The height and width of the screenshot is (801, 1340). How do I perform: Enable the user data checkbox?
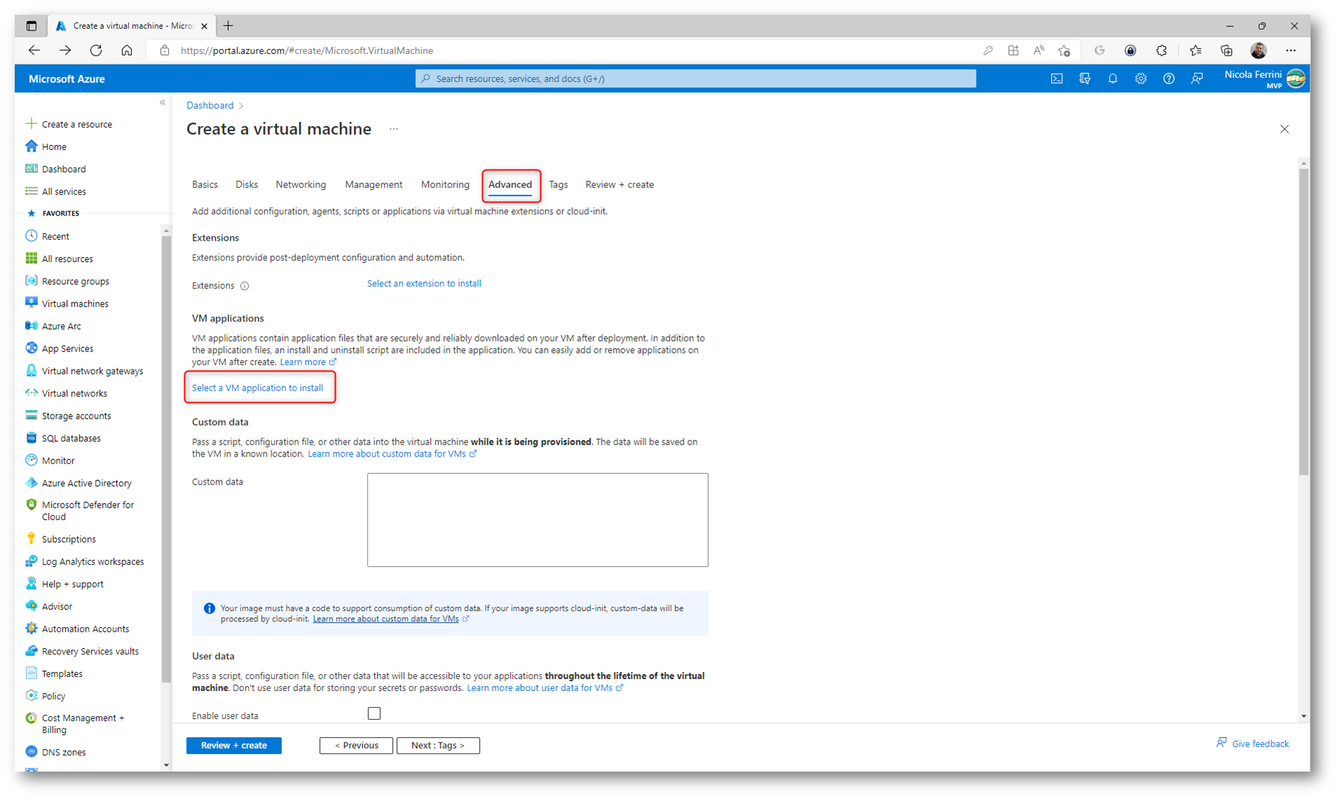[374, 713]
